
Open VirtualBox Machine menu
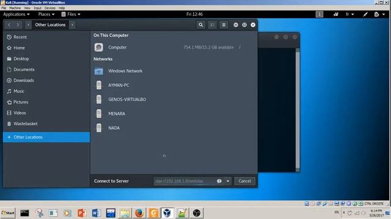coord(15,8)
